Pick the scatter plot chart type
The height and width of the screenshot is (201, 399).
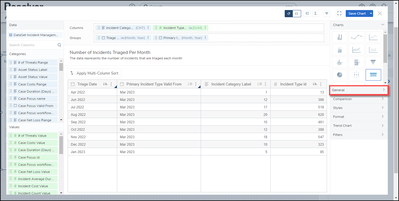click(373, 37)
